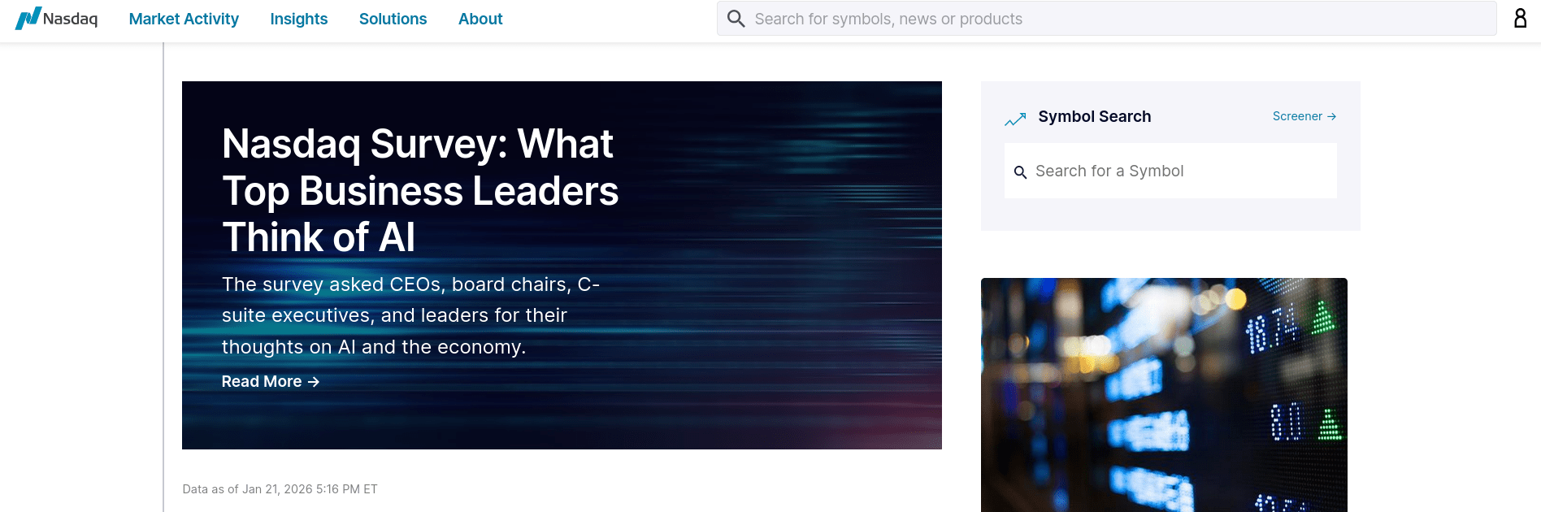Image resolution: width=1541 pixels, height=512 pixels.
Task: Open the stock ticker board image
Action: click(1163, 395)
